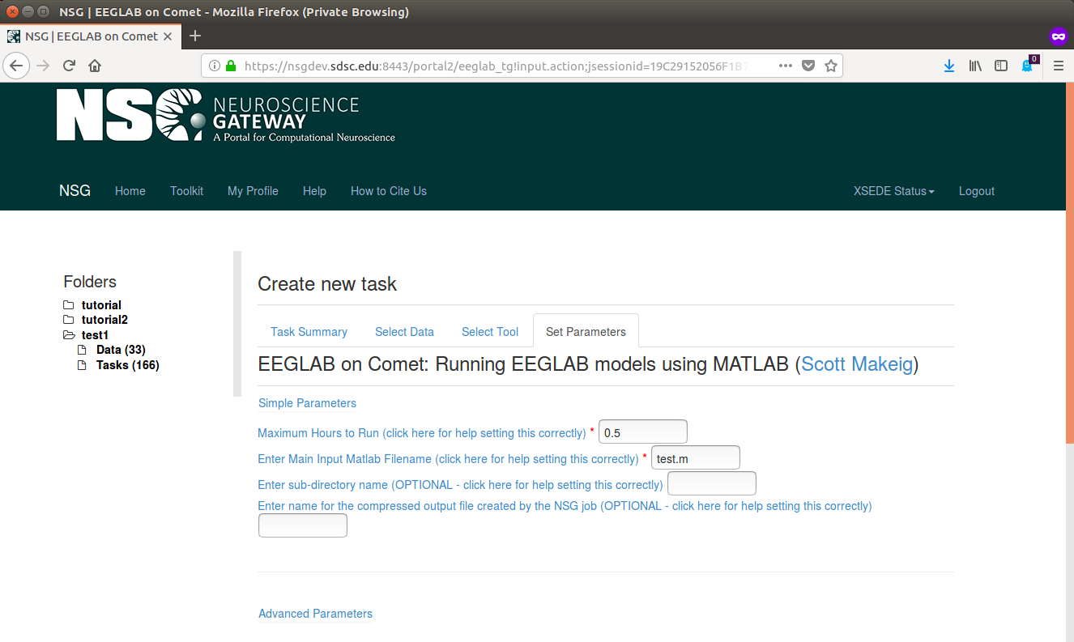Expand the Simple Parameters section
1074x642 pixels.
pos(307,403)
